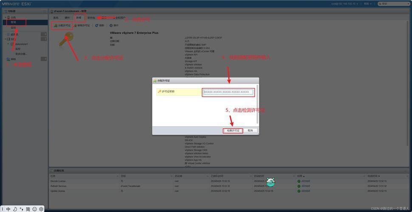Click IME settings gear icon

point(41,209)
